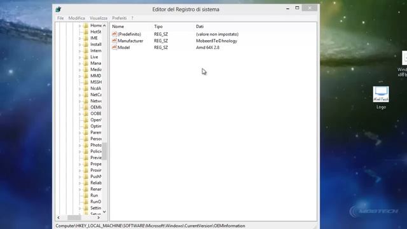Expand the Intern key

(80, 51)
